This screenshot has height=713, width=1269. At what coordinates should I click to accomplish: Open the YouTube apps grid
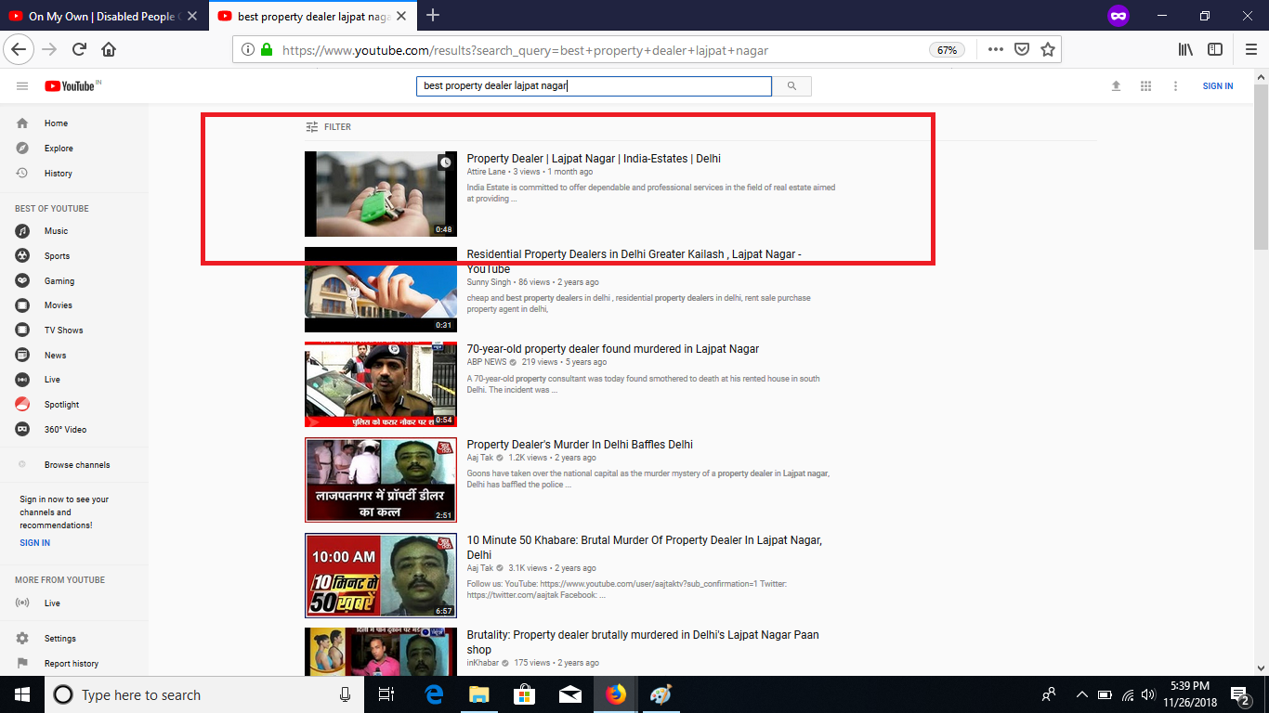click(x=1145, y=86)
